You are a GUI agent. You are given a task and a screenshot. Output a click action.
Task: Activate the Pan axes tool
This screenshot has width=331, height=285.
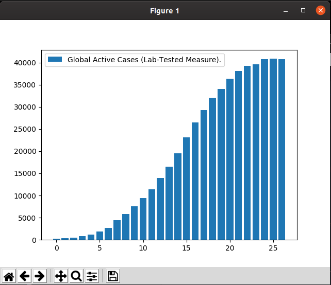coord(61,276)
